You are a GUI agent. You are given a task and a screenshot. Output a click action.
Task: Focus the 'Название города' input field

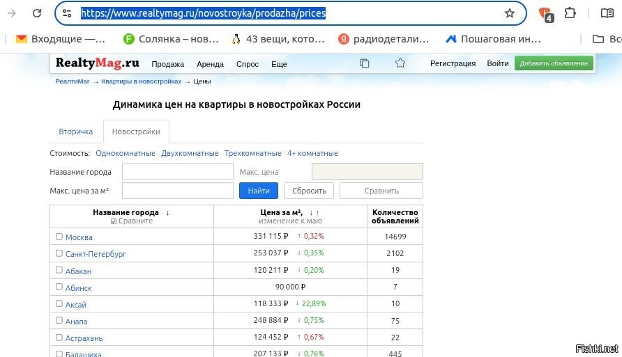[x=178, y=171]
